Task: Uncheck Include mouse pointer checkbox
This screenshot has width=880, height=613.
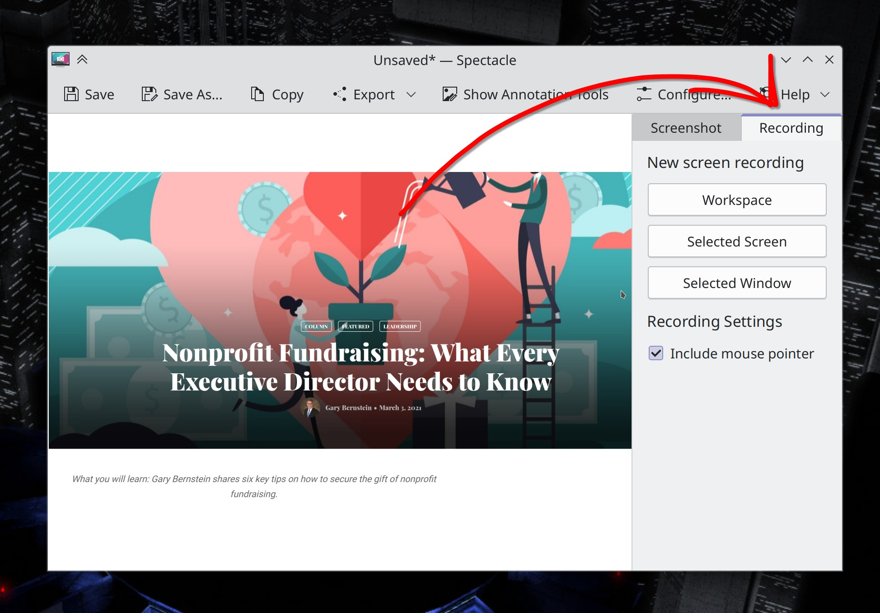Action: [x=656, y=353]
